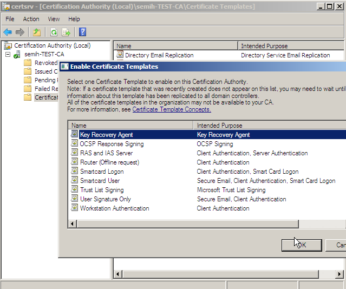Click the Export List toolbar icon
Viewport: 346px width, 289px height.
pyautogui.click(x=66, y=32)
